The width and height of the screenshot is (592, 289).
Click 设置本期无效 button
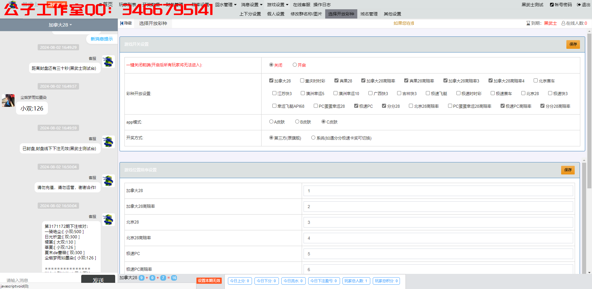click(209, 281)
